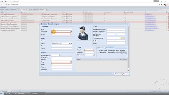Expand the Статус dropdown
The width and height of the screenshot is (169, 95).
tap(94, 50)
